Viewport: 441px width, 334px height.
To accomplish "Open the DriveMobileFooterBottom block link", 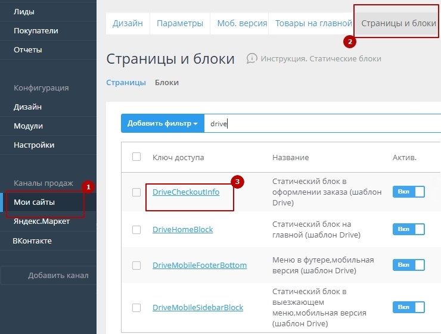I will [x=200, y=265].
